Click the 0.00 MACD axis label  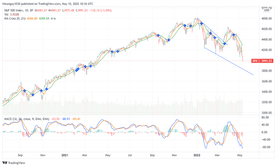click(264, 132)
